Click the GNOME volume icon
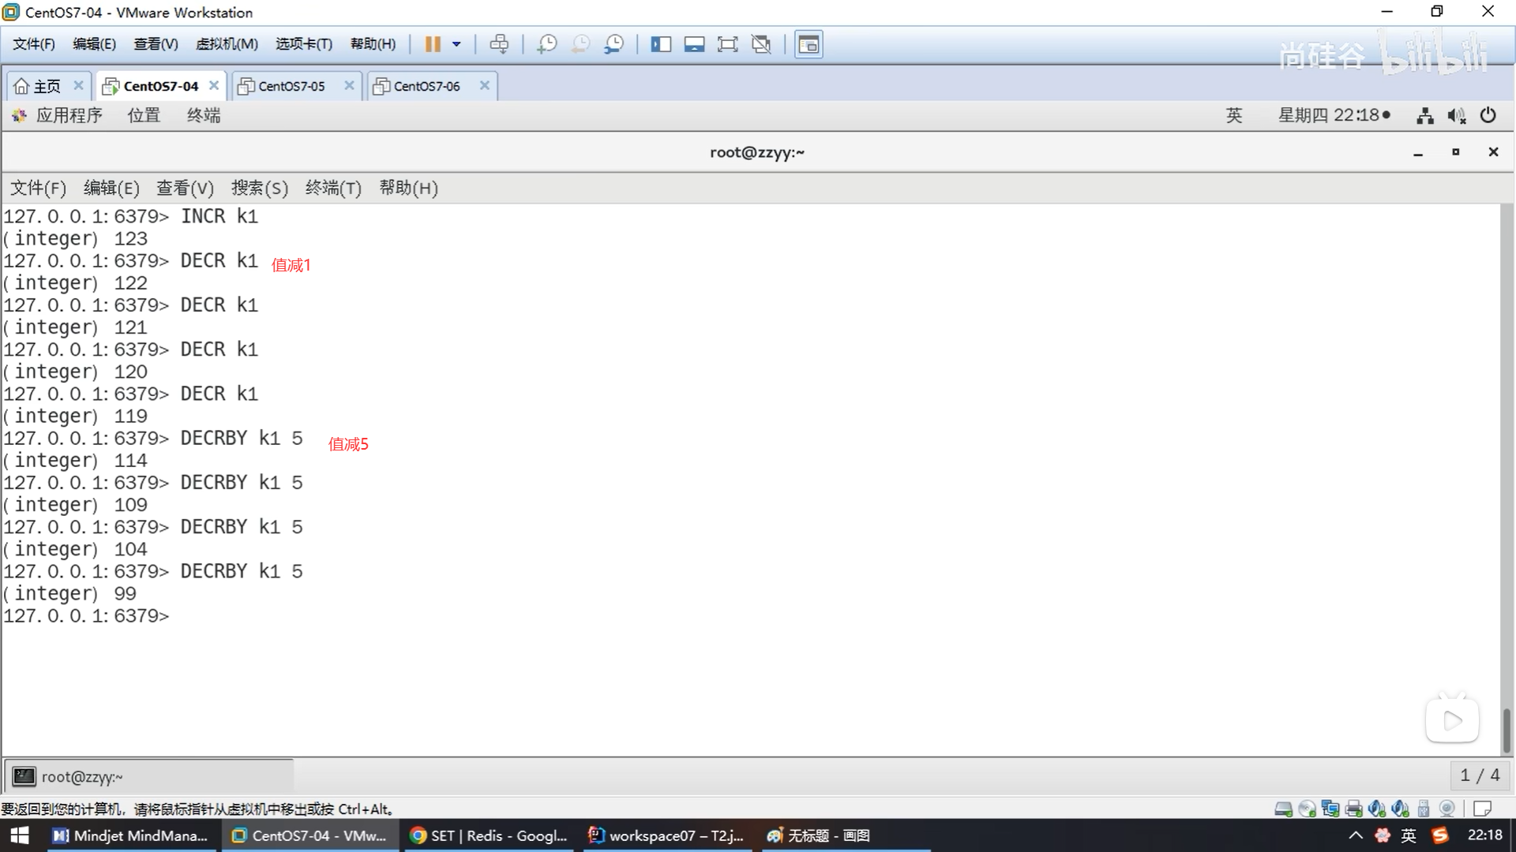Viewport: 1516px width, 852px height. [1456, 116]
